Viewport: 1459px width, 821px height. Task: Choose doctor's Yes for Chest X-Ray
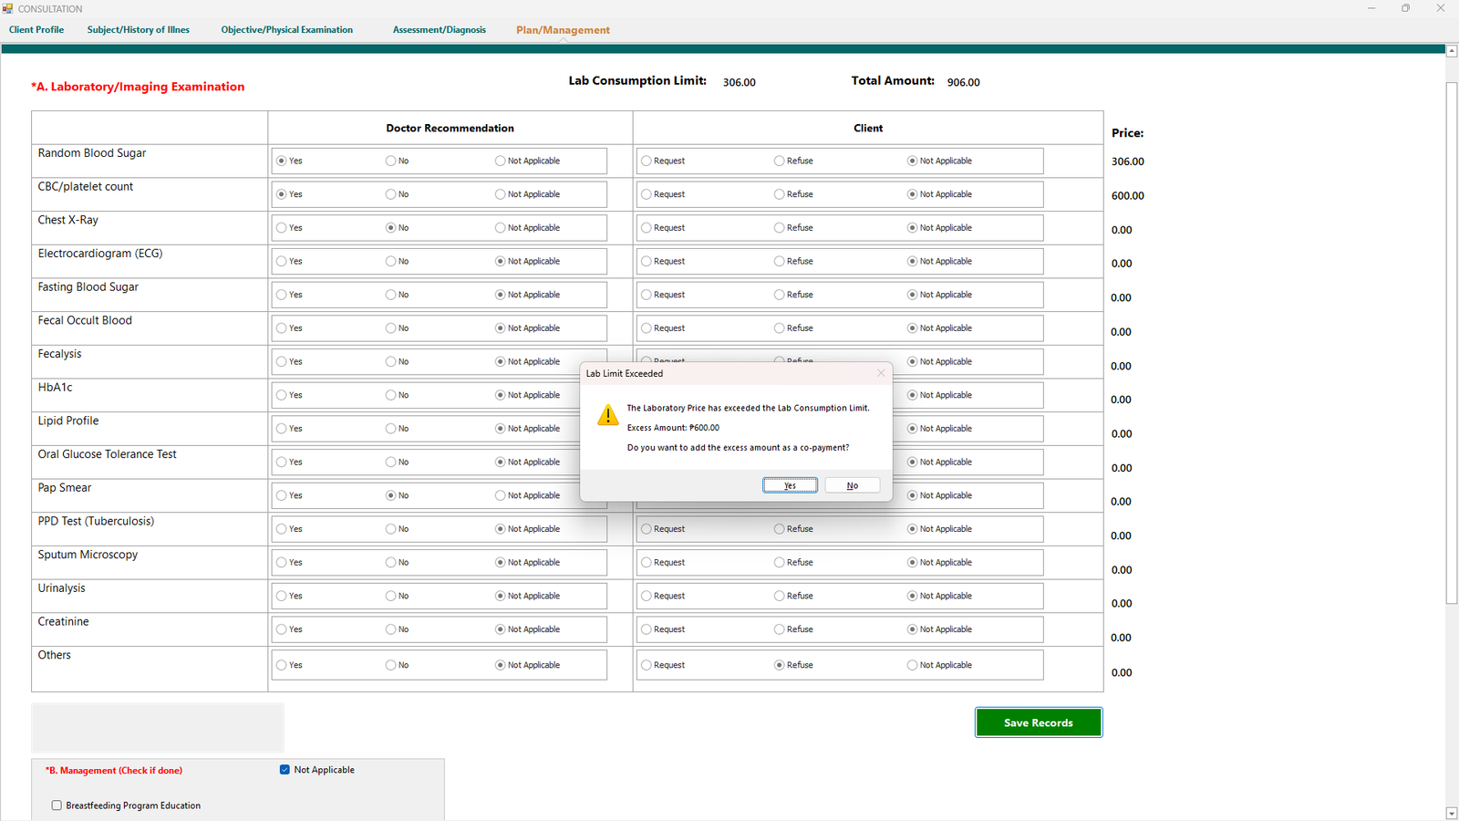(282, 228)
